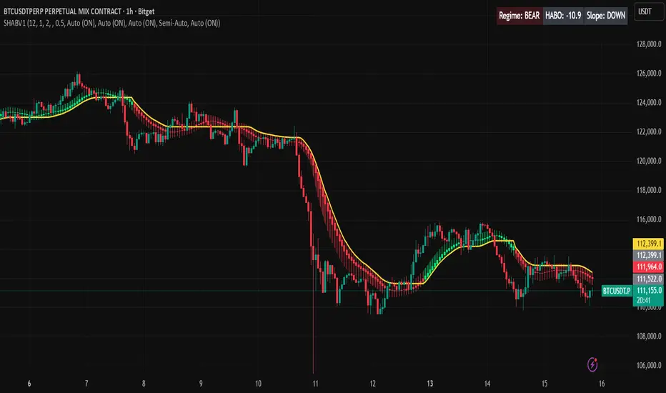
Task: Click the 120,000.0 price axis label
Action: click(x=649, y=161)
